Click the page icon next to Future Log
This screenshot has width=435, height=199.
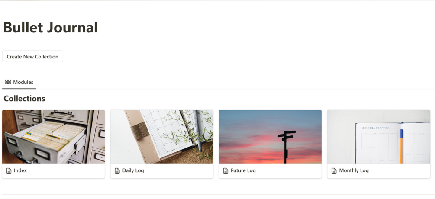click(226, 171)
